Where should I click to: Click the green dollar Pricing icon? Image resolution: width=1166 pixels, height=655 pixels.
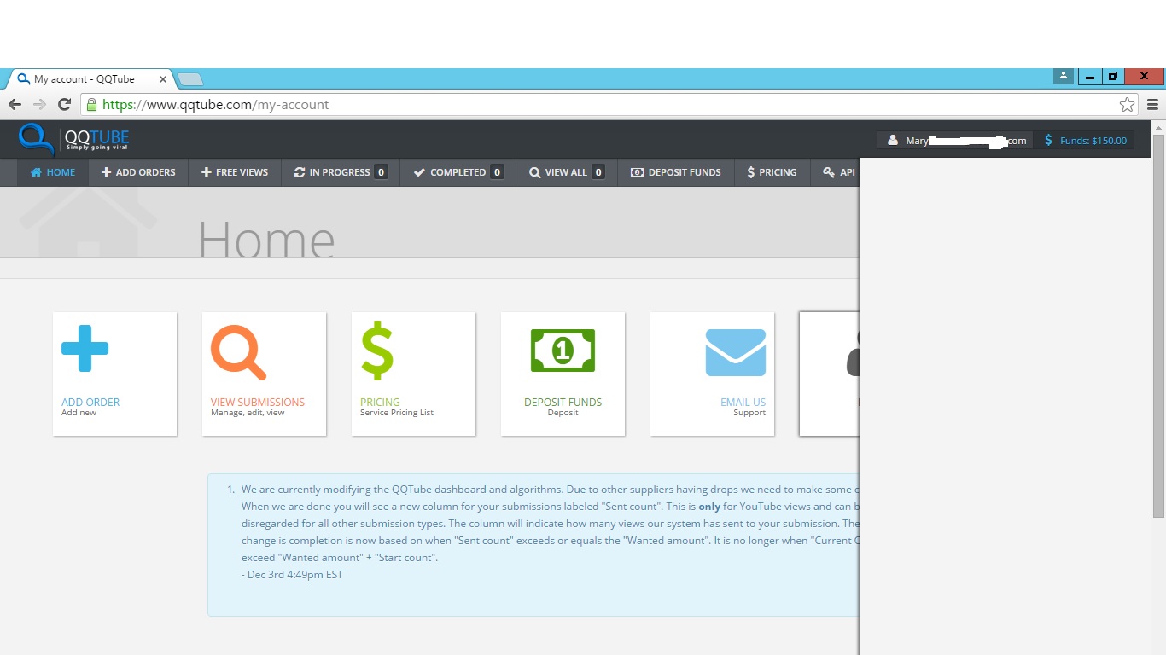pos(376,351)
